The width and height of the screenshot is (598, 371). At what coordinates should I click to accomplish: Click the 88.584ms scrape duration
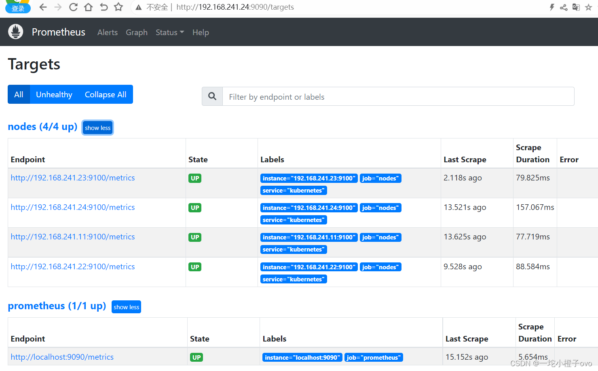533,266
